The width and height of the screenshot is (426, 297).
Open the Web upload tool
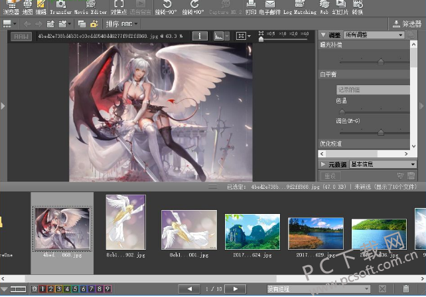coord(324,7)
